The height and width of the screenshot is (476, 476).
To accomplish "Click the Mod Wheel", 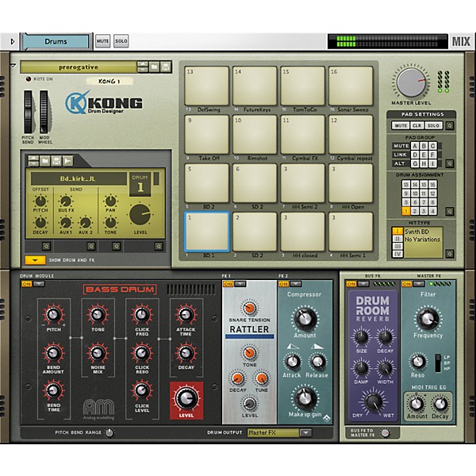I will (x=44, y=112).
